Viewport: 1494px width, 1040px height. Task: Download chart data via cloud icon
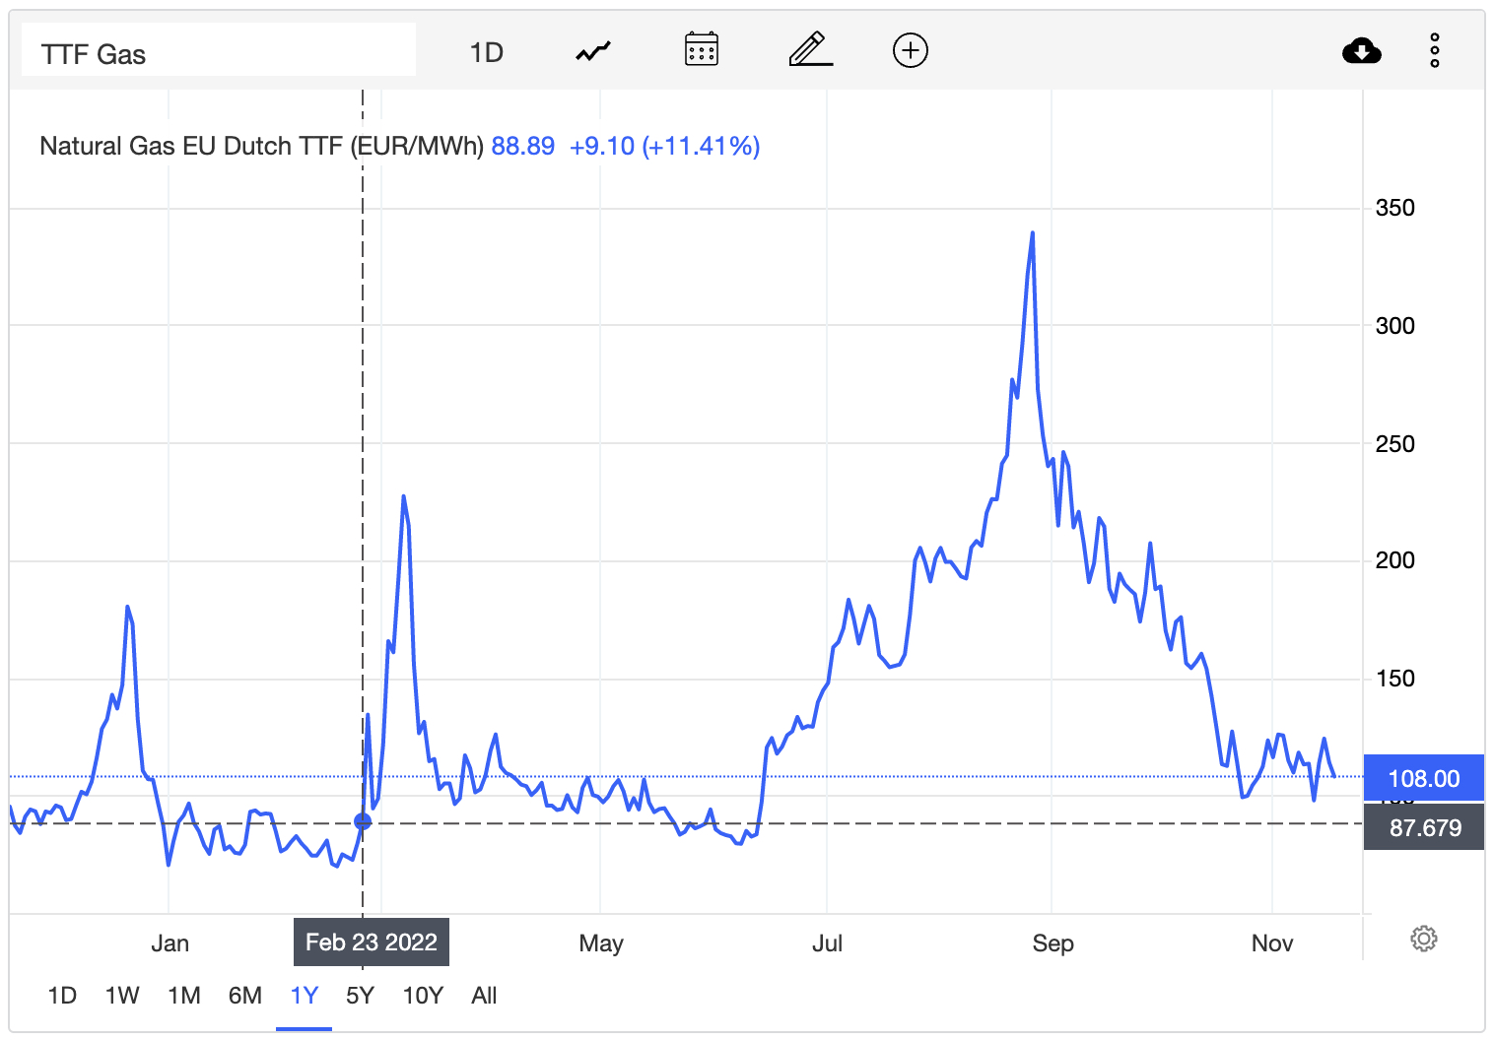1361,50
